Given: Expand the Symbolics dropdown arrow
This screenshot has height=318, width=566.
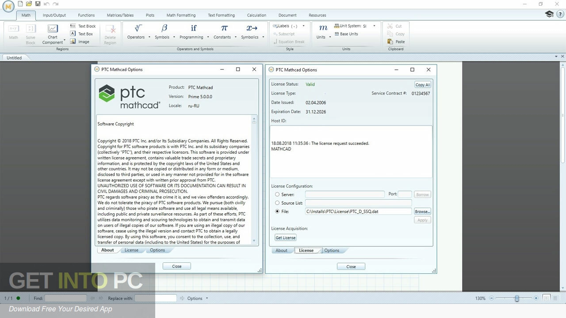Looking at the screenshot, I should coord(264,37).
